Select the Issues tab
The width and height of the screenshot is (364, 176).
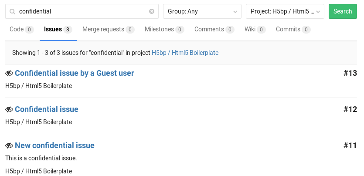[58, 30]
